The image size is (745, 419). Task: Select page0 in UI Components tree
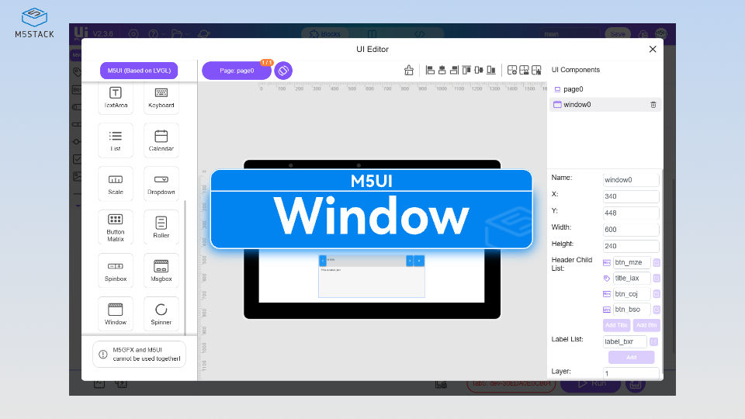[x=573, y=89]
